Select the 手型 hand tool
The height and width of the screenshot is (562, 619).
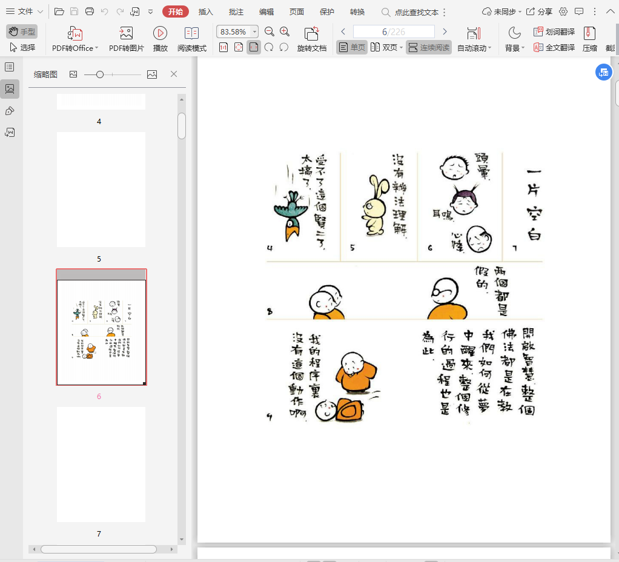pos(22,31)
